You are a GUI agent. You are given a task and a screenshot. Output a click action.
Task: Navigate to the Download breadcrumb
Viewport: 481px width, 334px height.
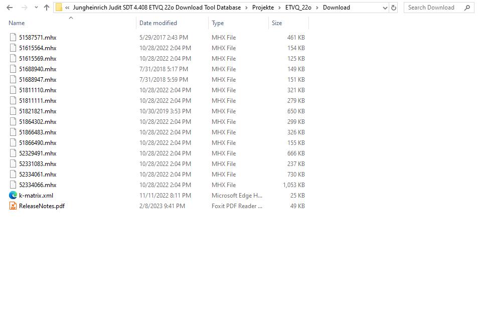[336, 8]
